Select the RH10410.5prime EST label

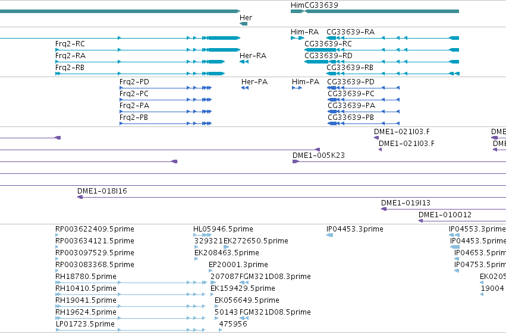(86, 289)
